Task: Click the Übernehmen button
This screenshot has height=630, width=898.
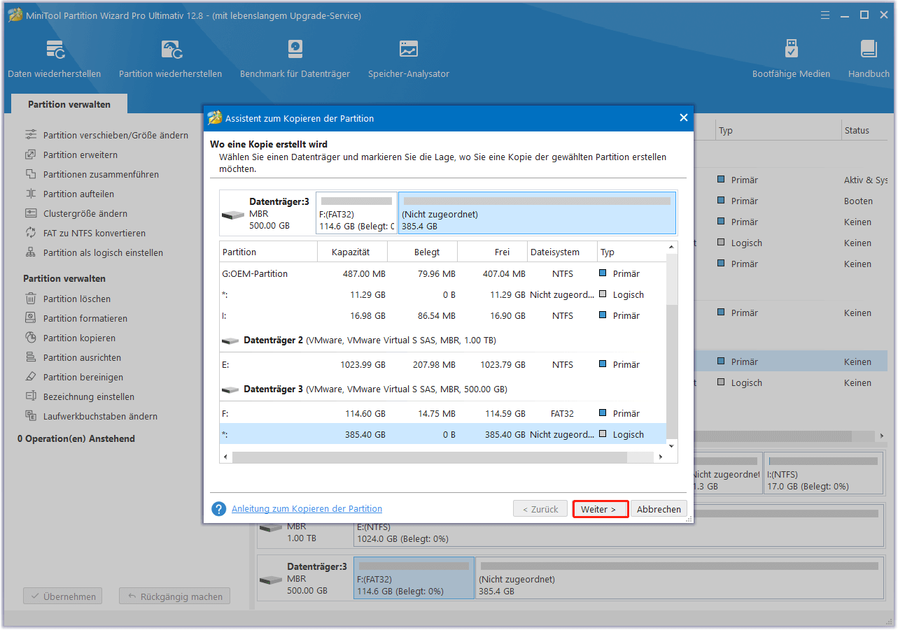Action: coord(62,596)
